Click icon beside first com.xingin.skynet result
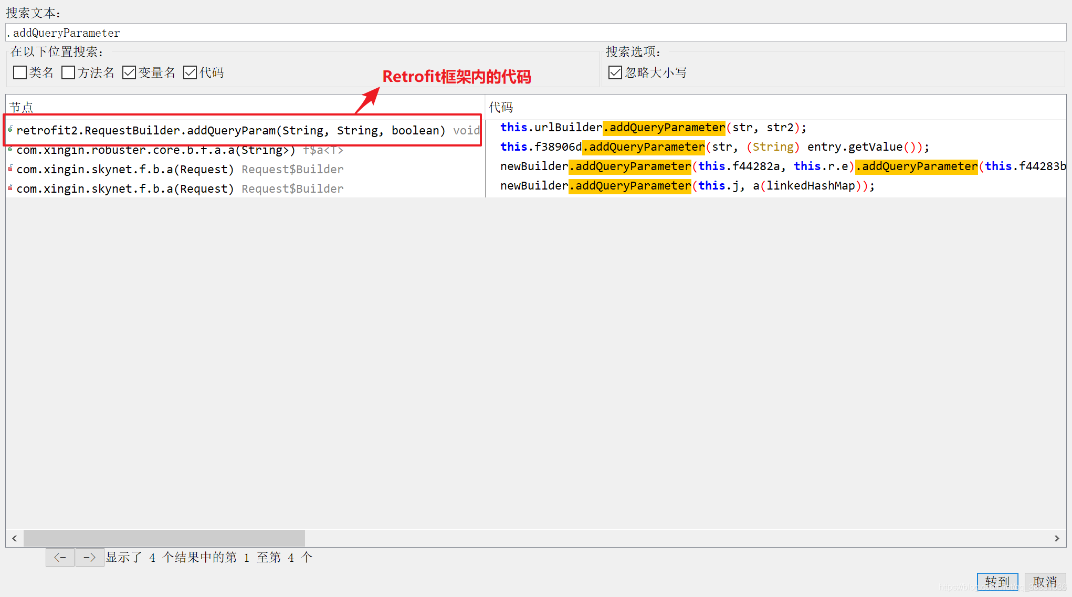The height and width of the screenshot is (597, 1072). 10,169
